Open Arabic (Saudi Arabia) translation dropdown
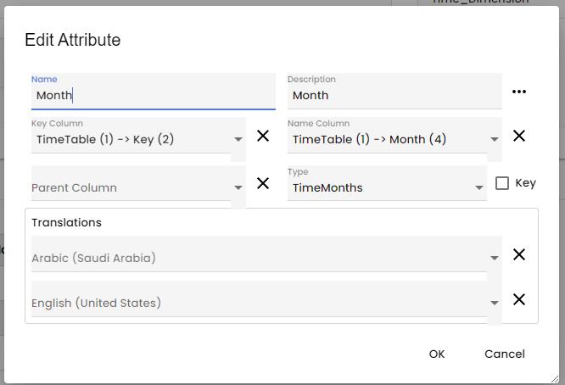Image resolution: width=565 pixels, height=385 pixels. click(494, 258)
